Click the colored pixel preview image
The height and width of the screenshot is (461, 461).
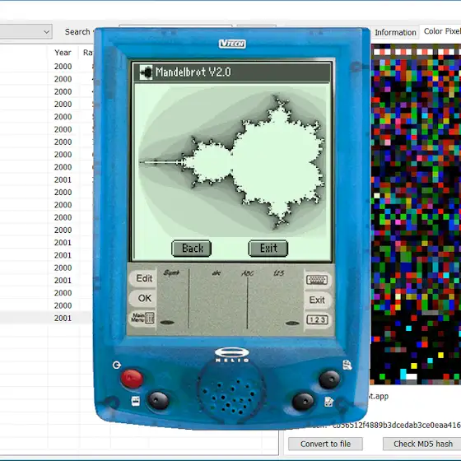(416, 214)
